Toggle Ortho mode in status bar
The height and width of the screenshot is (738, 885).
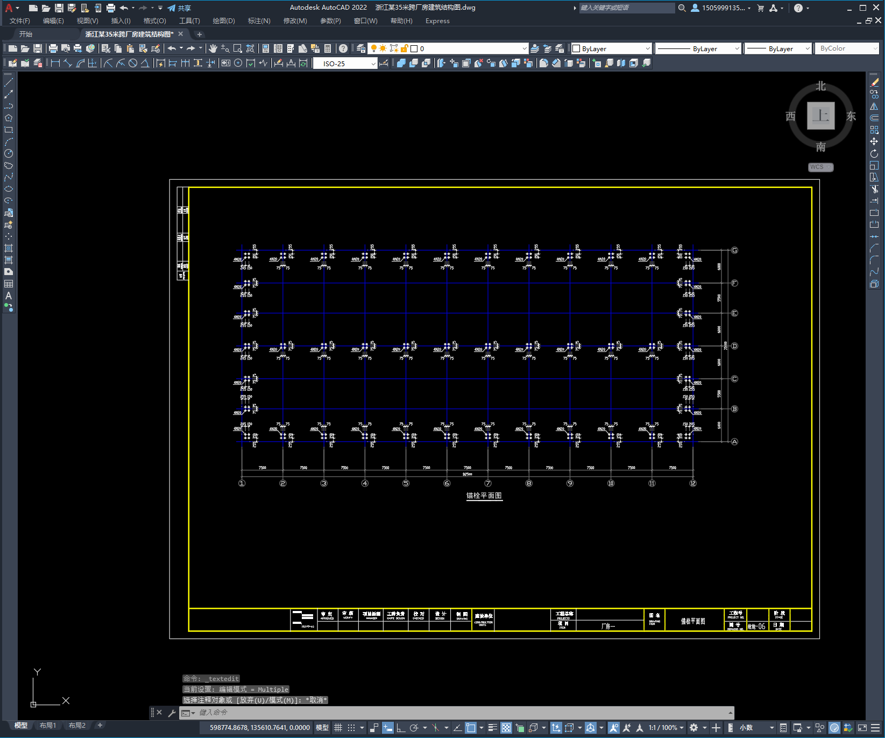401,728
